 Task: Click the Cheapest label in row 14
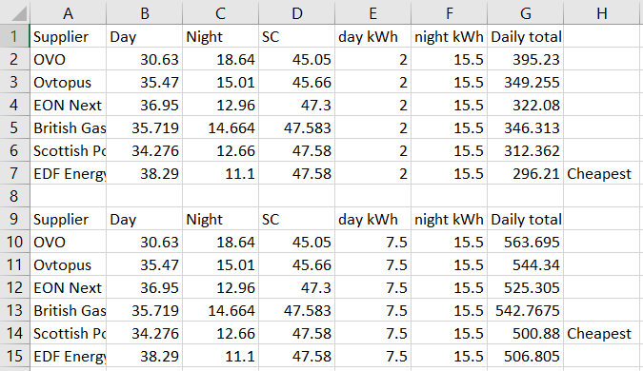click(599, 333)
